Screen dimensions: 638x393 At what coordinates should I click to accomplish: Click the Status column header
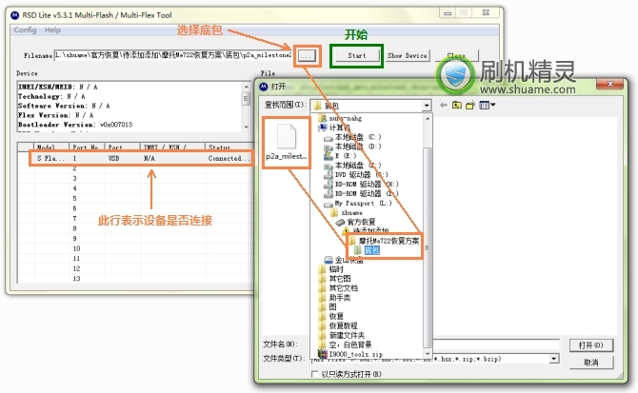coord(229,147)
